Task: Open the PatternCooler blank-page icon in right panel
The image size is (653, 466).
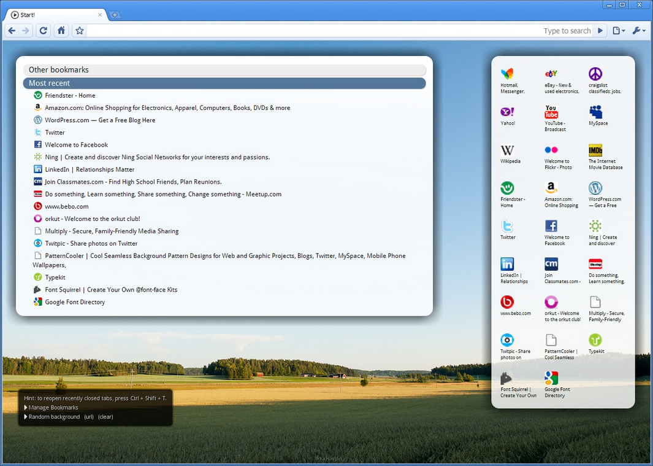Action: coord(551,340)
